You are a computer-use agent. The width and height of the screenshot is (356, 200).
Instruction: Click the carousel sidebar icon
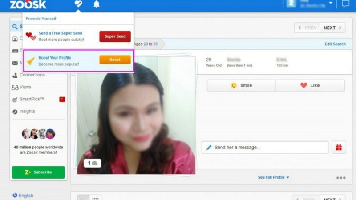[15, 39]
